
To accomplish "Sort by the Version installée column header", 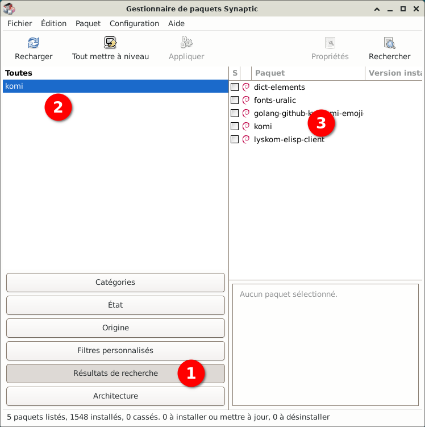I will pyautogui.click(x=395, y=73).
